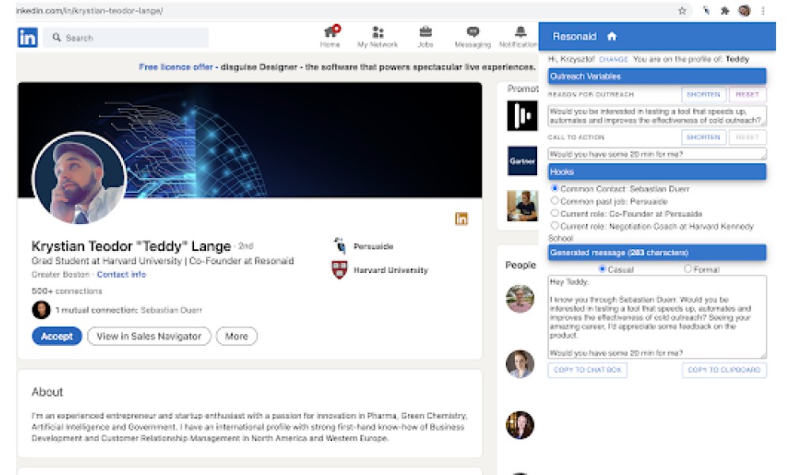Click the mutual connection avatar of Sebastian Duerr
The width and height of the screenshot is (792, 475).
(41, 310)
